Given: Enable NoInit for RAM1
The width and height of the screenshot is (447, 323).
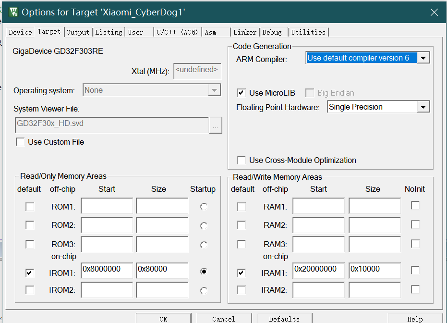Looking at the screenshot, I should click(x=415, y=205).
